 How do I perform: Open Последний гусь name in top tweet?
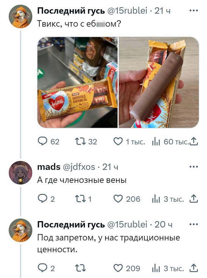[71, 11]
